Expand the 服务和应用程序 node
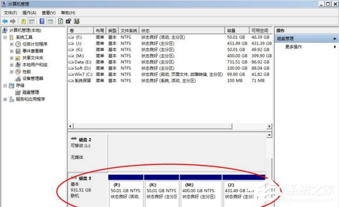 coord(5,100)
